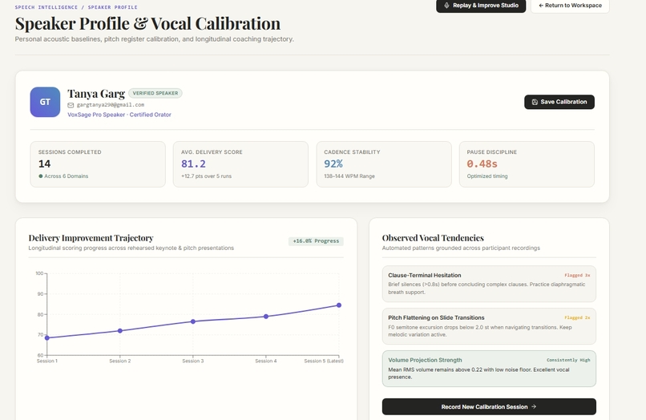Image resolution: width=646 pixels, height=420 pixels.
Task: Select the Sessions Completed card
Action: (98, 164)
